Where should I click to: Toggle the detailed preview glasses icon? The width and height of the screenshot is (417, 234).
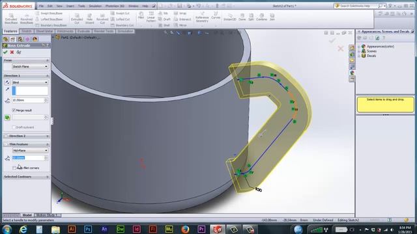(19, 52)
